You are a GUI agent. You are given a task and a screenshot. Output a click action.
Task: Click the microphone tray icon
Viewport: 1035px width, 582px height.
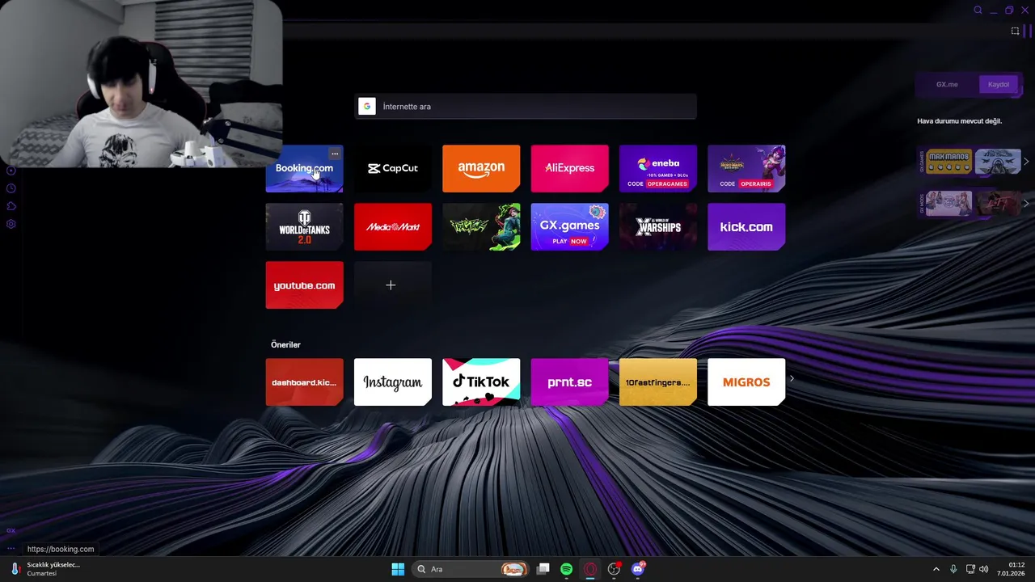[953, 569]
